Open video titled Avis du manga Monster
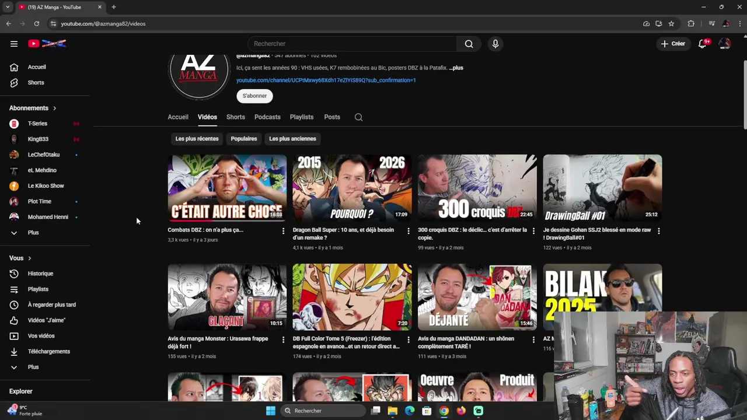747x420 pixels. [x=218, y=342]
